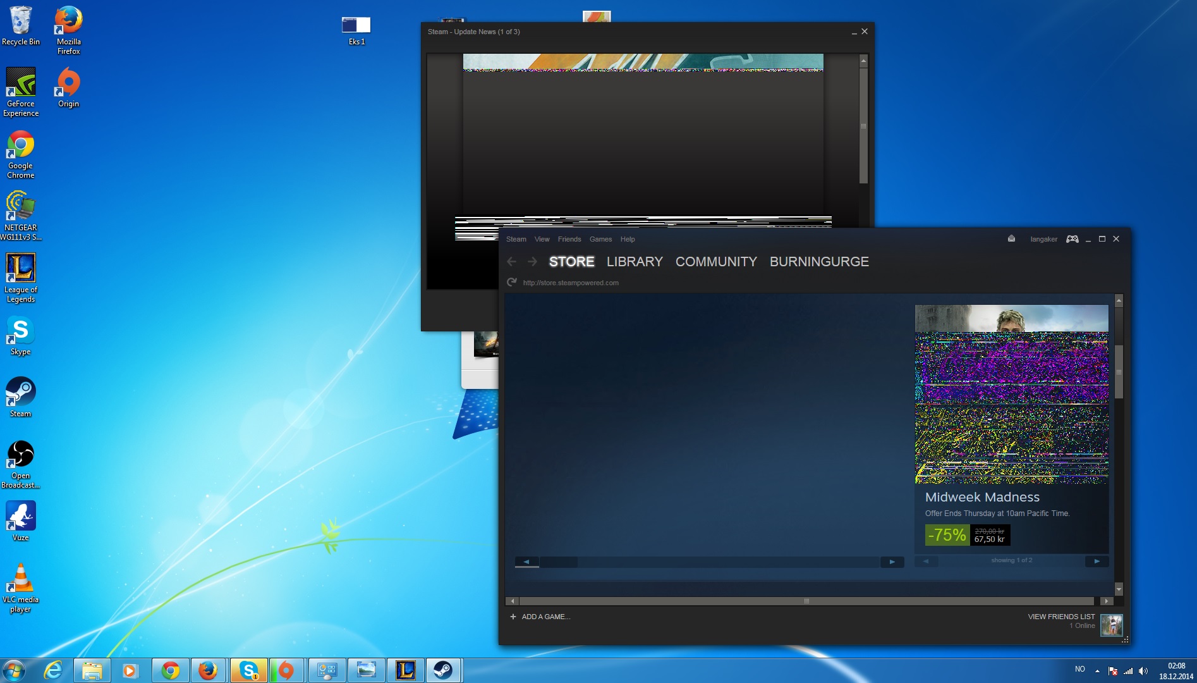Open the Recycle Bin desktop icon
This screenshot has width=1197, height=683.
pyautogui.click(x=20, y=26)
